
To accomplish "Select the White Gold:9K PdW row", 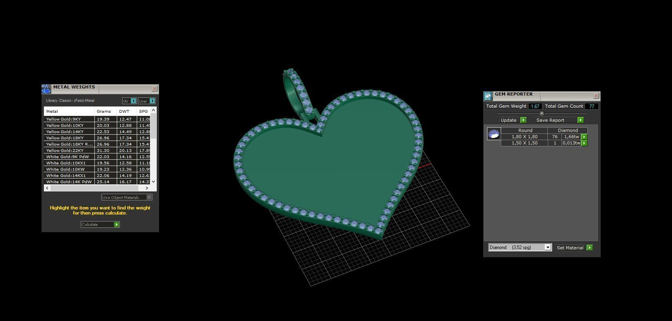I will point(97,157).
